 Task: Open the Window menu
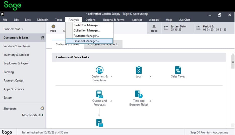click(x=154, y=20)
